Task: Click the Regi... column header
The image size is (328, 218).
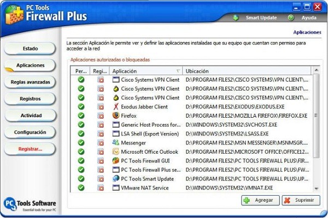Action: 100,71
